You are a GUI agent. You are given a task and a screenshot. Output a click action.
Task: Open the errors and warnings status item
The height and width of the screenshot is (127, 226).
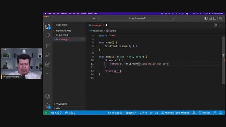pyautogui.click(x=70, y=113)
